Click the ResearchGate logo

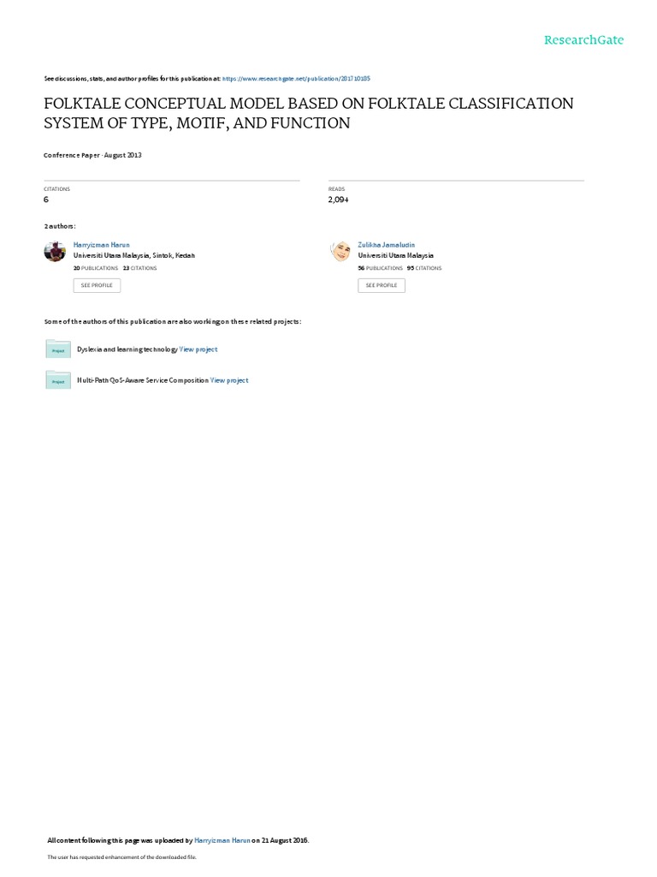click(584, 39)
